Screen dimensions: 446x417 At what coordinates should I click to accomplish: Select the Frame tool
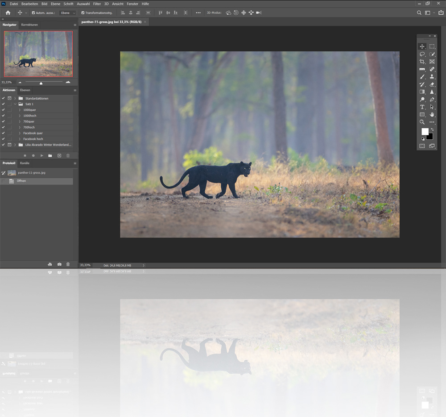click(432, 62)
